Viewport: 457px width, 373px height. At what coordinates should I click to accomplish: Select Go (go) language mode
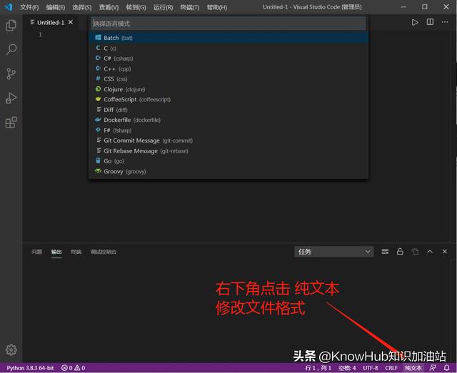tap(228, 161)
